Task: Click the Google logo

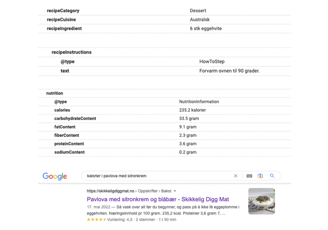Action: coord(55,176)
